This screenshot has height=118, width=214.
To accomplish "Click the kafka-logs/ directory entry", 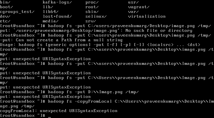I will pos(57,2).
